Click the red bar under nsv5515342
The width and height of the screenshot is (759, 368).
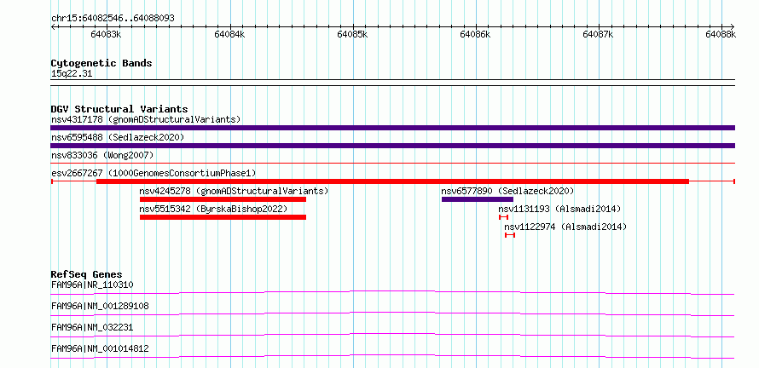point(223,217)
